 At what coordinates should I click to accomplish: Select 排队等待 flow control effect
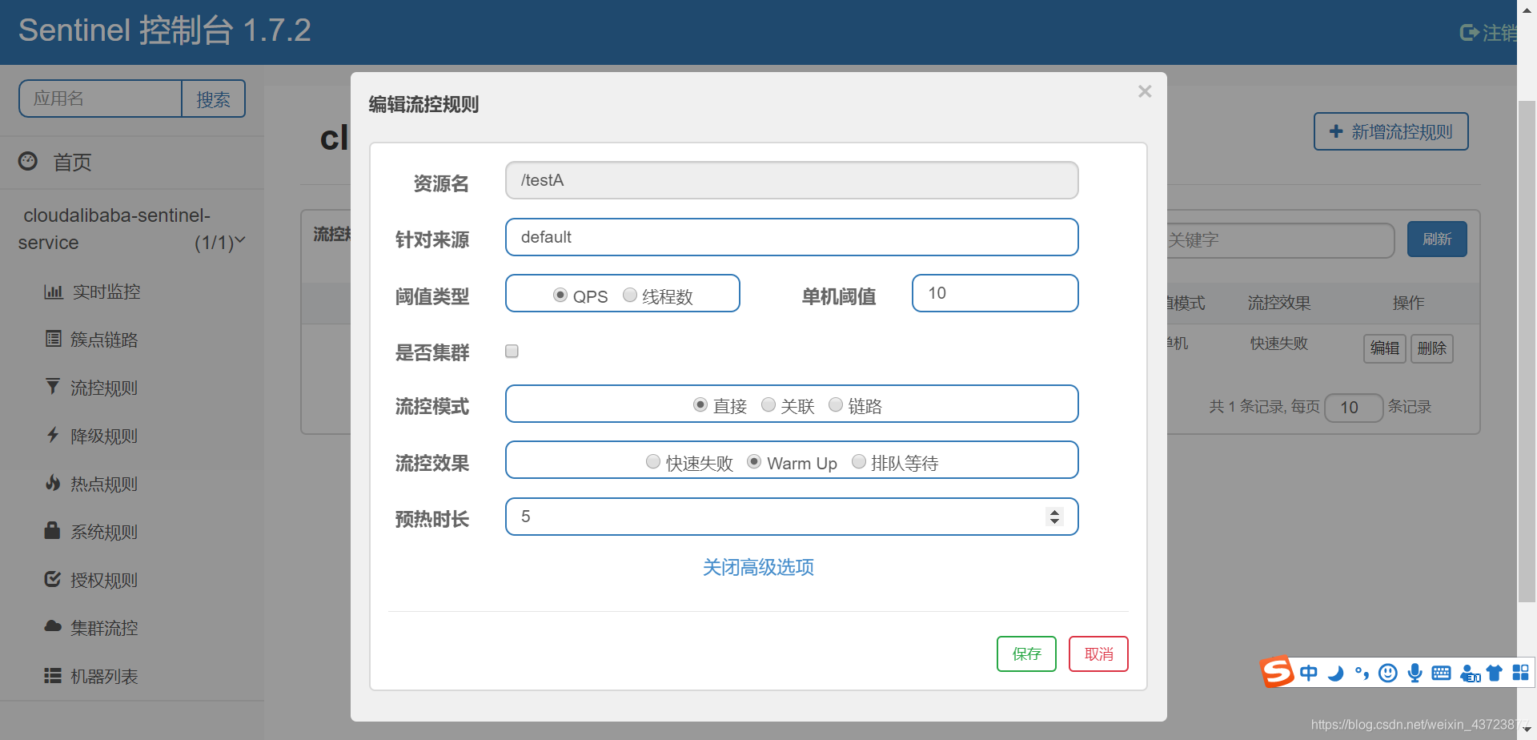[859, 461]
